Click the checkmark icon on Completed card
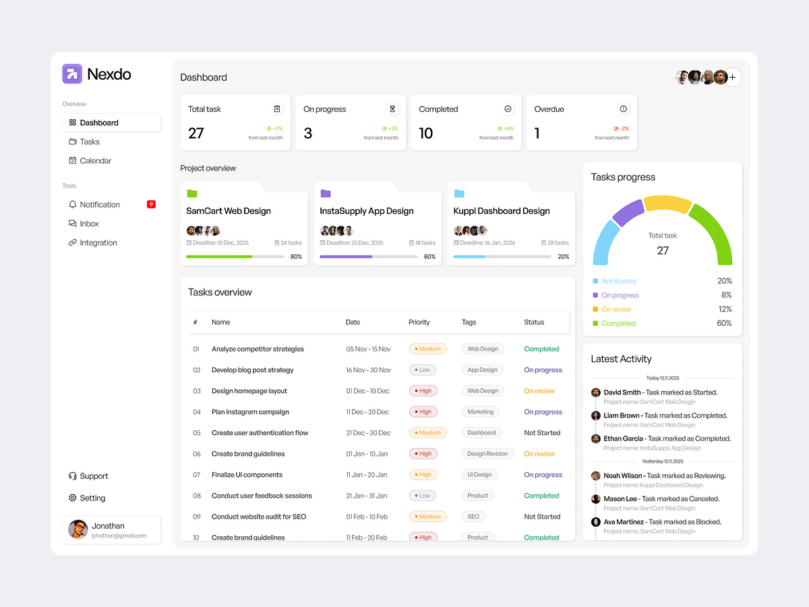The height and width of the screenshot is (607, 809). pos(508,109)
